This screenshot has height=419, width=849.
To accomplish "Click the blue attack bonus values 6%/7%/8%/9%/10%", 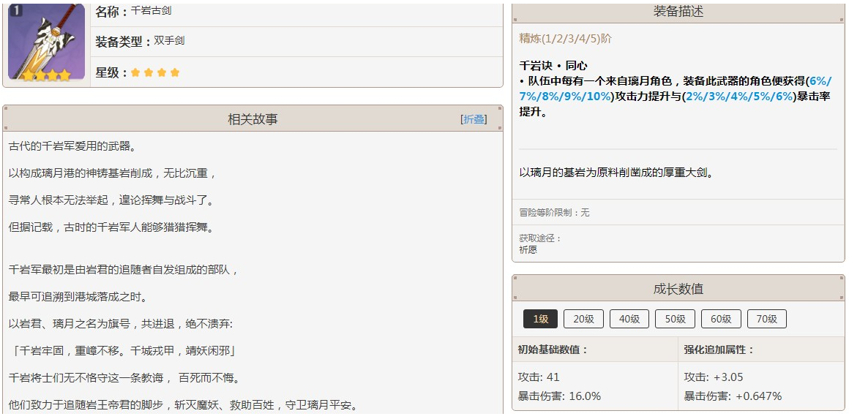I will [x=676, y=89].
